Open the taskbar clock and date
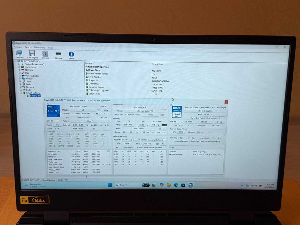Screen dimensions: 300x225 pyautogui.click(x=269, y=185)
